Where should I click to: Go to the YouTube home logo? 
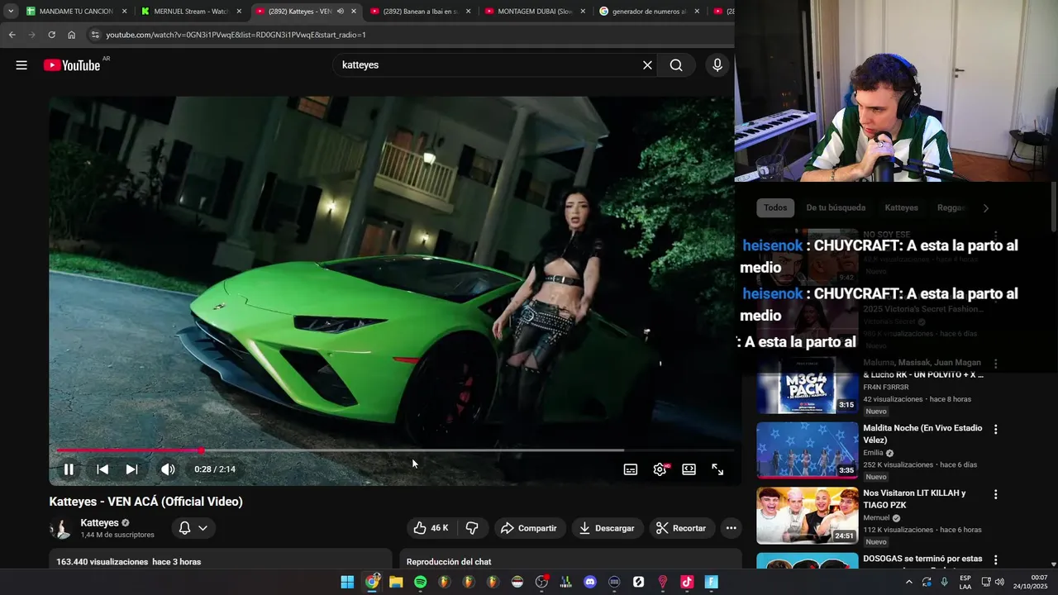coord(72,65)
